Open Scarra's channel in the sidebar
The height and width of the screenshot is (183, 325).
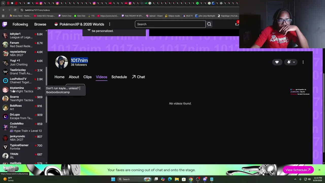[x=24, y=98]
